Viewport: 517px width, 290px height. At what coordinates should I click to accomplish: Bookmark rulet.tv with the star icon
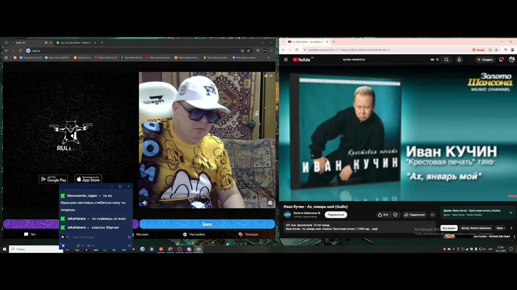248,51
